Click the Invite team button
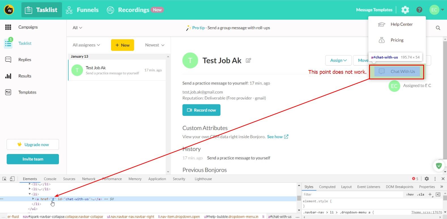447x219 pixels. [x=33, y=159]
